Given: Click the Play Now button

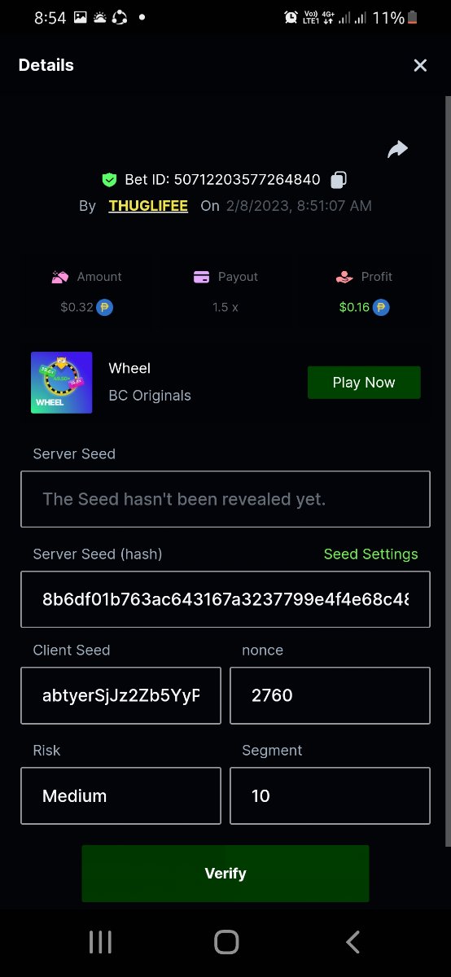Looking at the screenshot, I should [364, 383].
